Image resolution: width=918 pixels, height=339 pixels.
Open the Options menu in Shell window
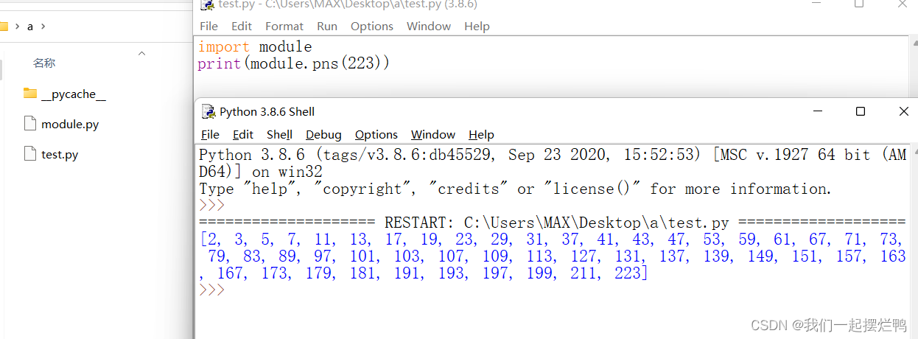pyautogui.click(x=376, y=135)
